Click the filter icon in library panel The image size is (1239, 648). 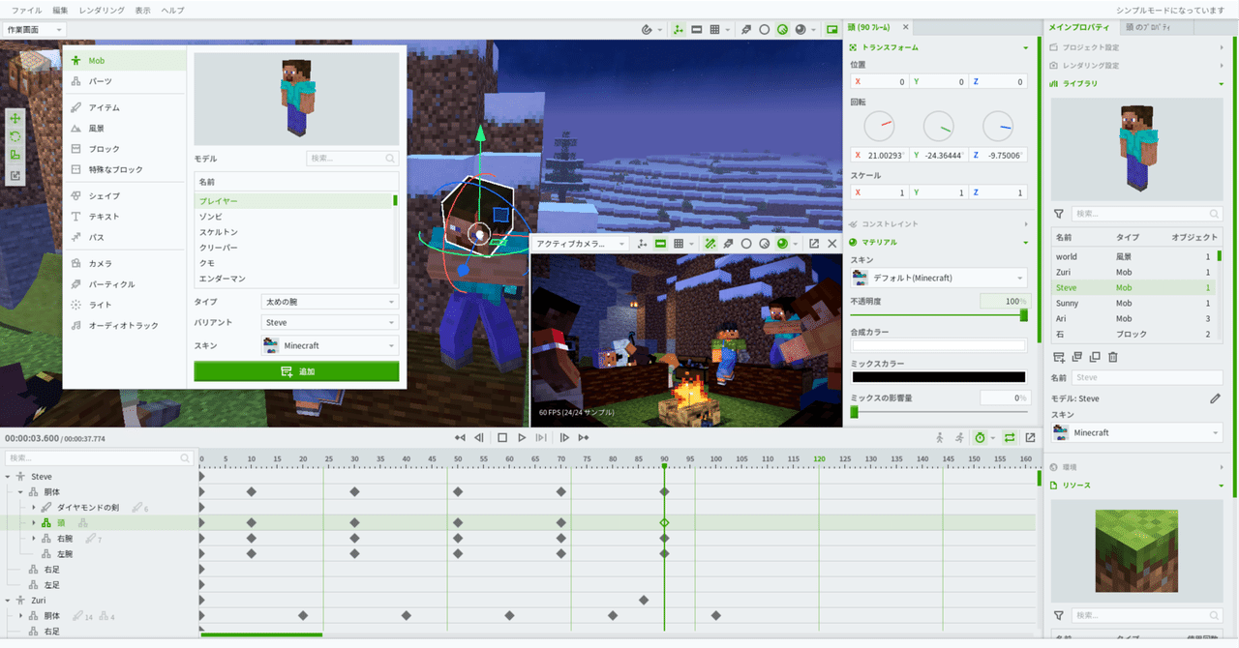point(1059,214)
